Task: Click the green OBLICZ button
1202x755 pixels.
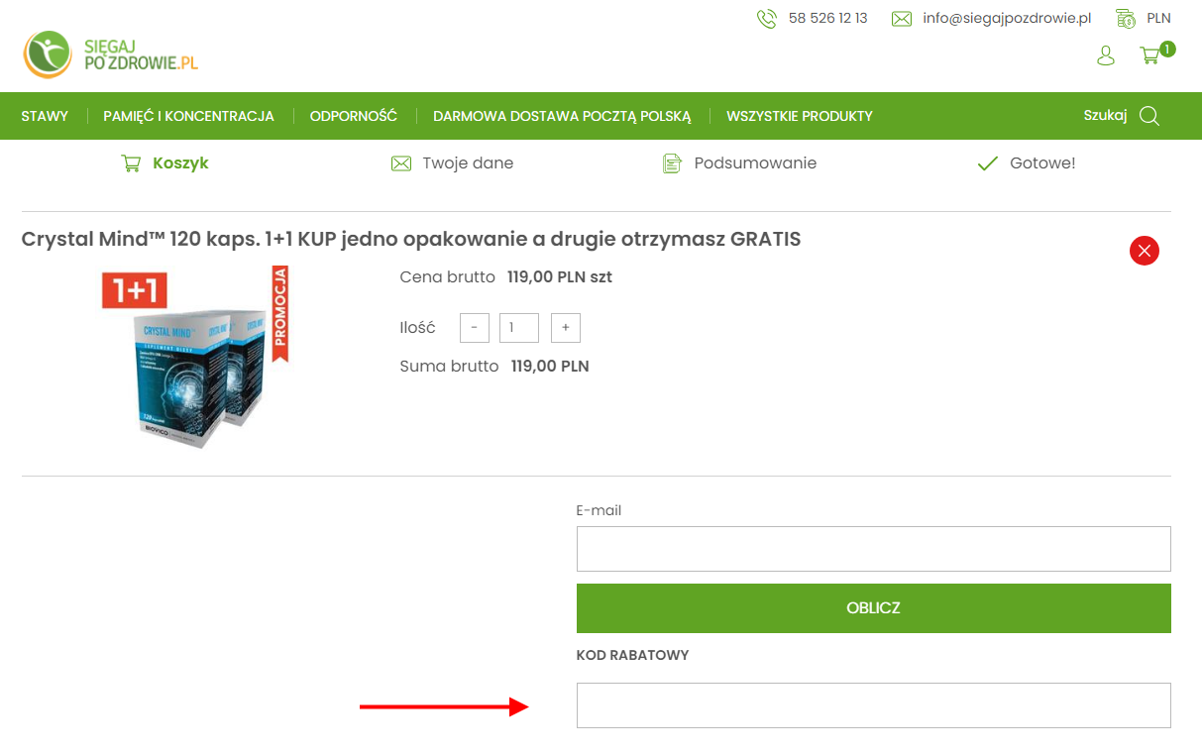Action: (874, 608)
